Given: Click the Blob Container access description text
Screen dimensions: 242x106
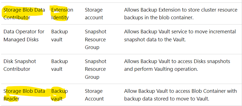Looking at the screenshot, I should [181, 95].
